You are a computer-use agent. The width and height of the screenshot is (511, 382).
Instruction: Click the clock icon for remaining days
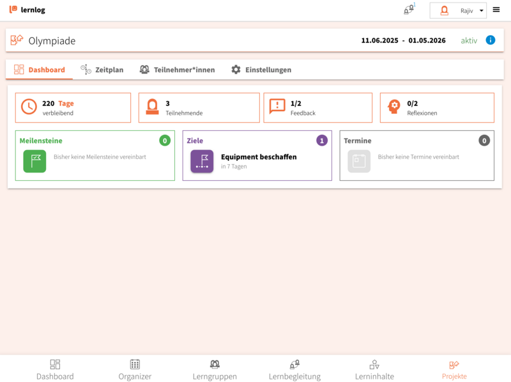pyautogui.click(x=29, y=107)
